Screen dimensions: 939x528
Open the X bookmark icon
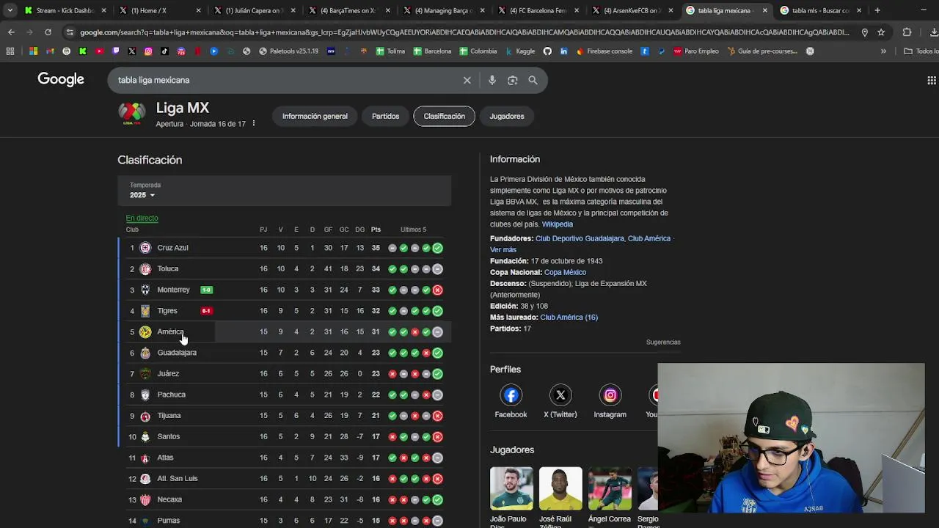[x=132, y=51]
